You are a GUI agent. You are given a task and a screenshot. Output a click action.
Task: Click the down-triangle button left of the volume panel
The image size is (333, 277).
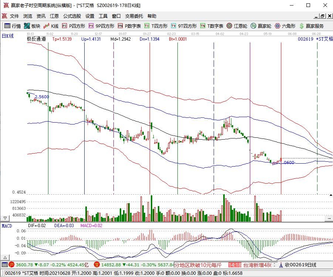5,218
